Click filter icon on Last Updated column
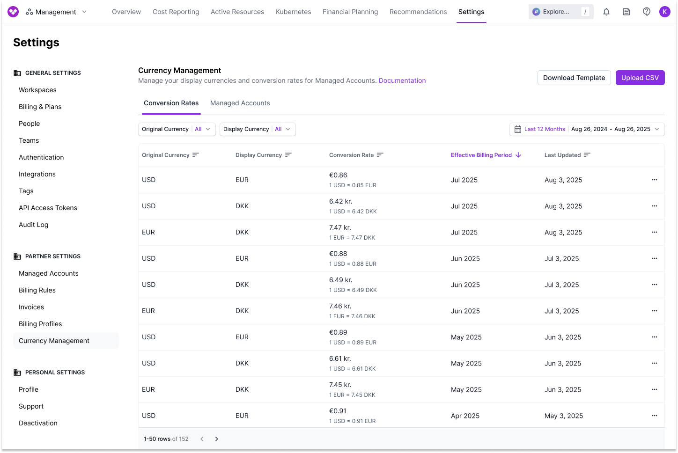The image size is (678, 453). click(587, 155)
